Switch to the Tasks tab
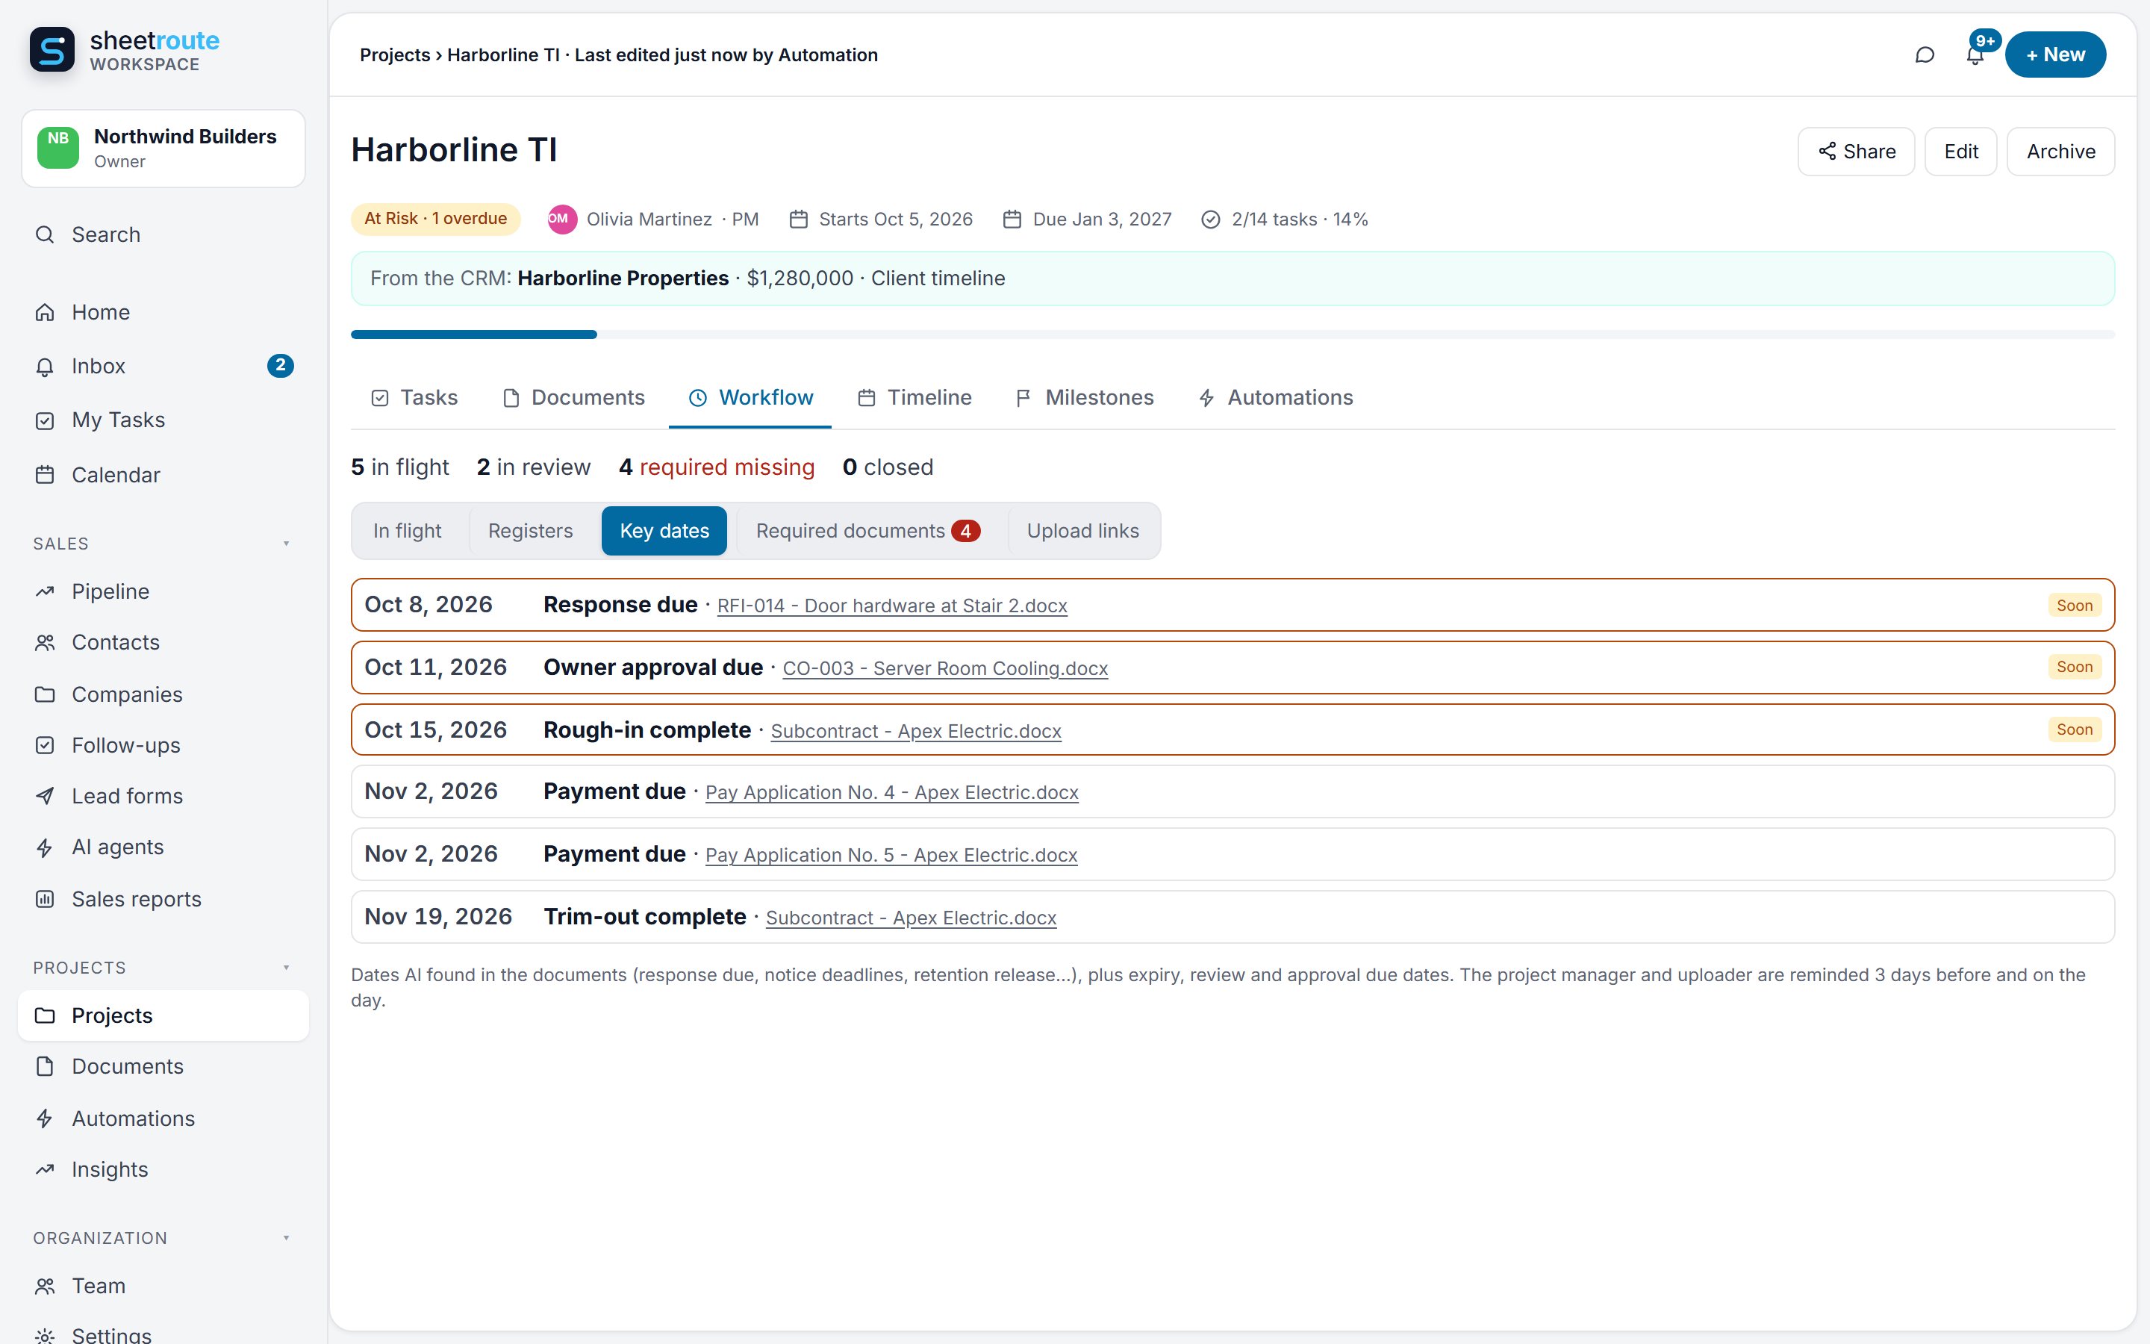 click(x=414, y=397)
